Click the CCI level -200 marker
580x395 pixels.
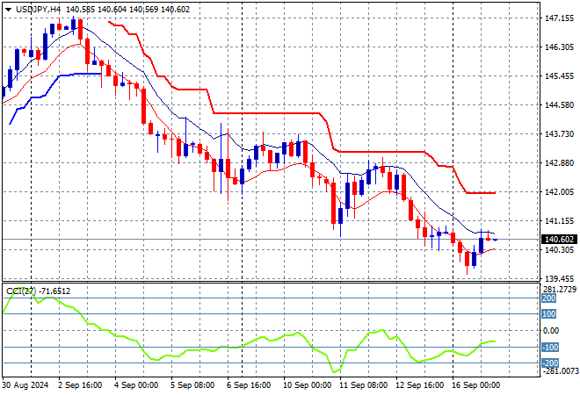click(550, 363)
